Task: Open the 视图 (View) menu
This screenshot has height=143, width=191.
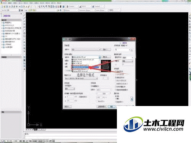Action: [x=15, y=3]
